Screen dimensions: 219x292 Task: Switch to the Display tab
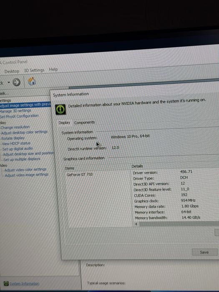(x=64, y=123)
